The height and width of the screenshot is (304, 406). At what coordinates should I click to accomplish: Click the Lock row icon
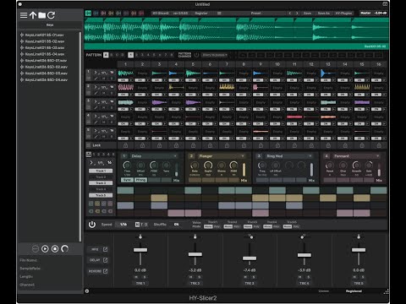tap(89, 145)
